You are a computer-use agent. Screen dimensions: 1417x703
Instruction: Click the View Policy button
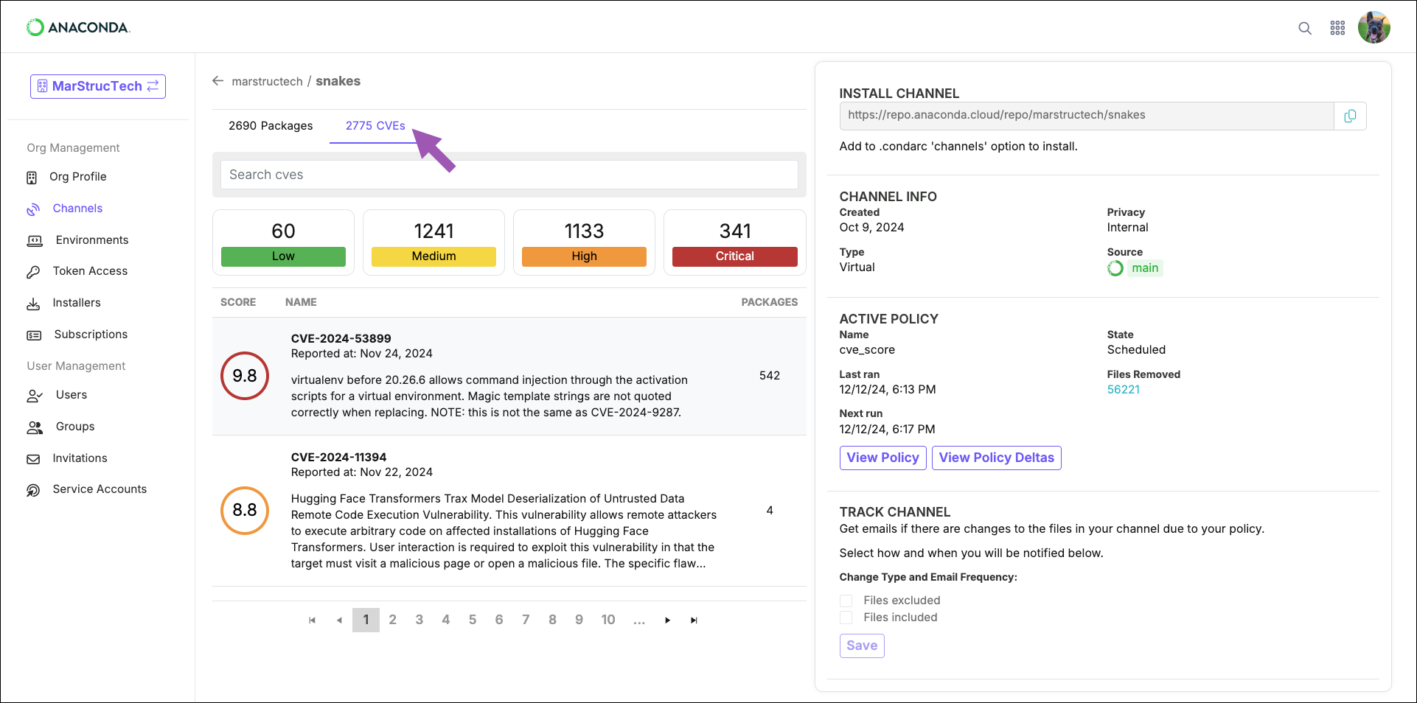(x=883, y=458)
